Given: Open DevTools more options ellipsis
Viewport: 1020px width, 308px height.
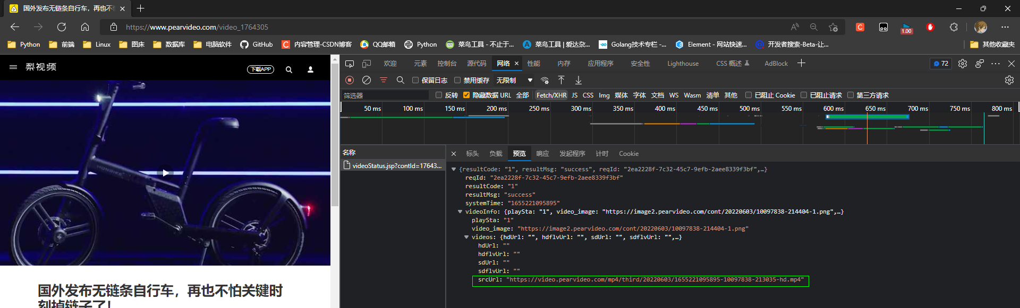Looking at the screenshot, I should [x=996, y=64].
